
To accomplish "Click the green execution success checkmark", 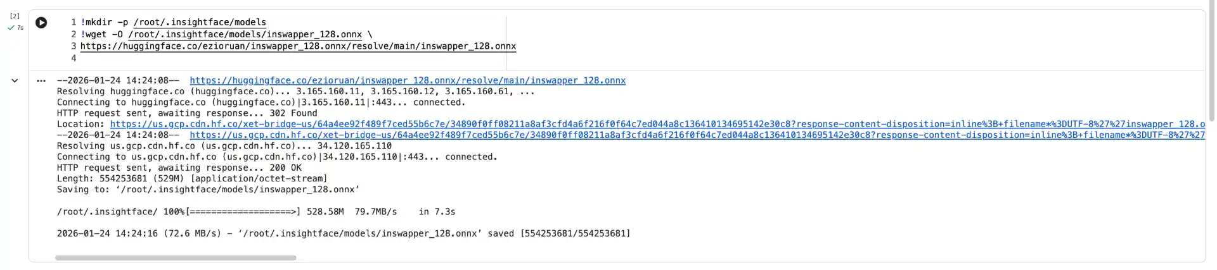I will (11, 28).
